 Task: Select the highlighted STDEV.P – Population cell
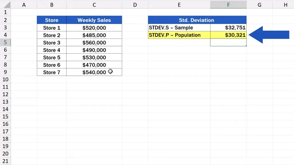[x=179, y=35]
